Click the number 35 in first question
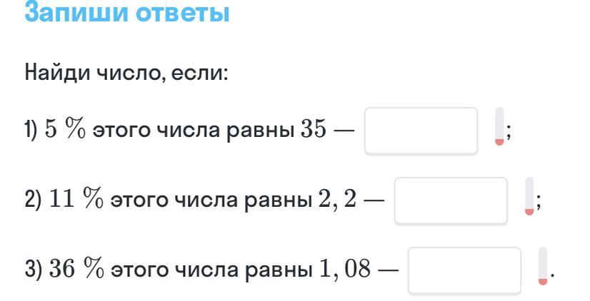This screenshot has height=301, width=590. pos(313,130)
